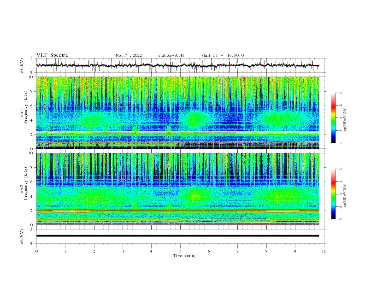Viewport: 365px width, 282px height.
Task: Click the "VLF Spectra" plot title
Action: 52,55
